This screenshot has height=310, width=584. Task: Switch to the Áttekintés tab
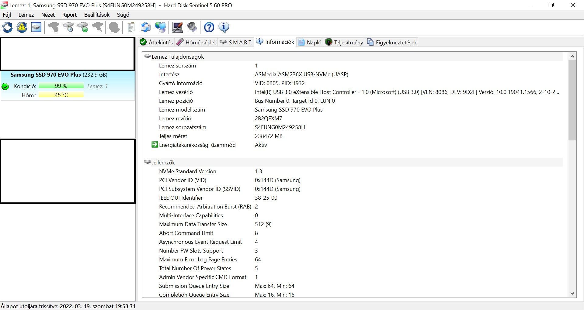(156, 42)
